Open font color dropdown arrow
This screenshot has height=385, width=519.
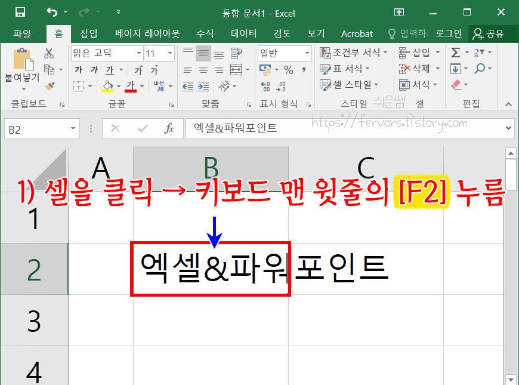[x=142, y=87]
